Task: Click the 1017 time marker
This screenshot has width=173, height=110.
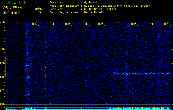Action: pos(117,24)
